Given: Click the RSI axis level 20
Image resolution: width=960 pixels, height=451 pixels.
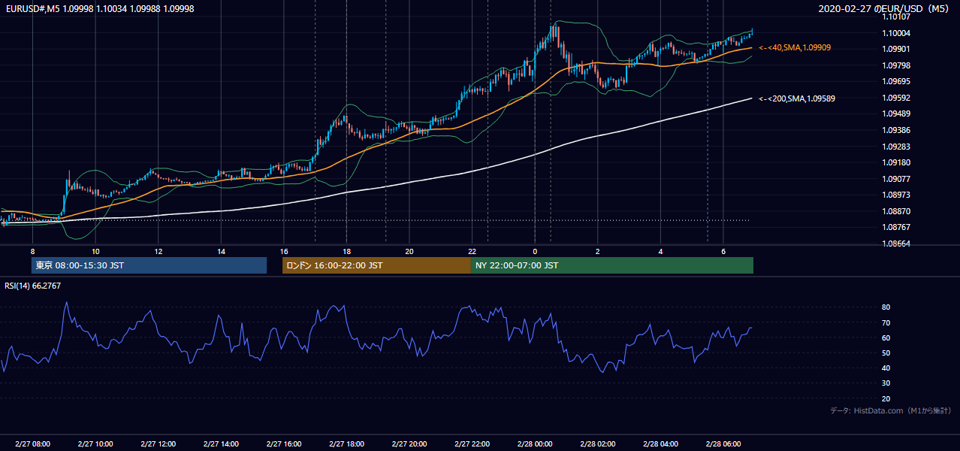Looking at the screenshot, I should 886,398.
